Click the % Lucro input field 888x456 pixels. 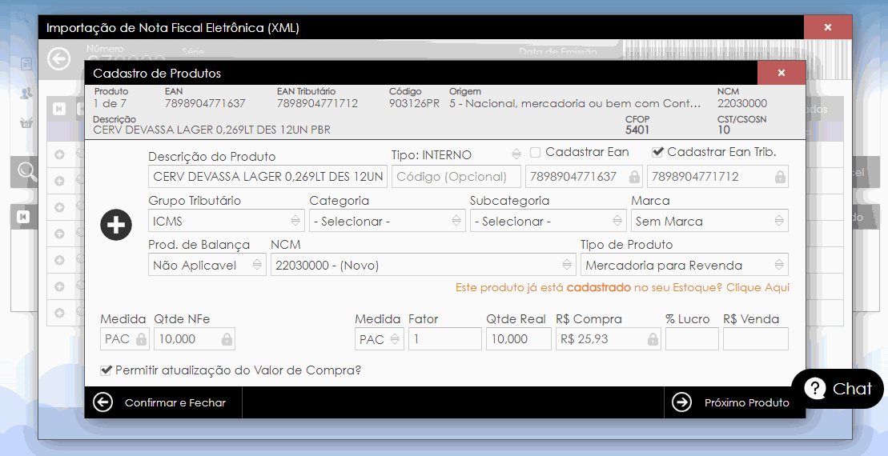[692, 339]
